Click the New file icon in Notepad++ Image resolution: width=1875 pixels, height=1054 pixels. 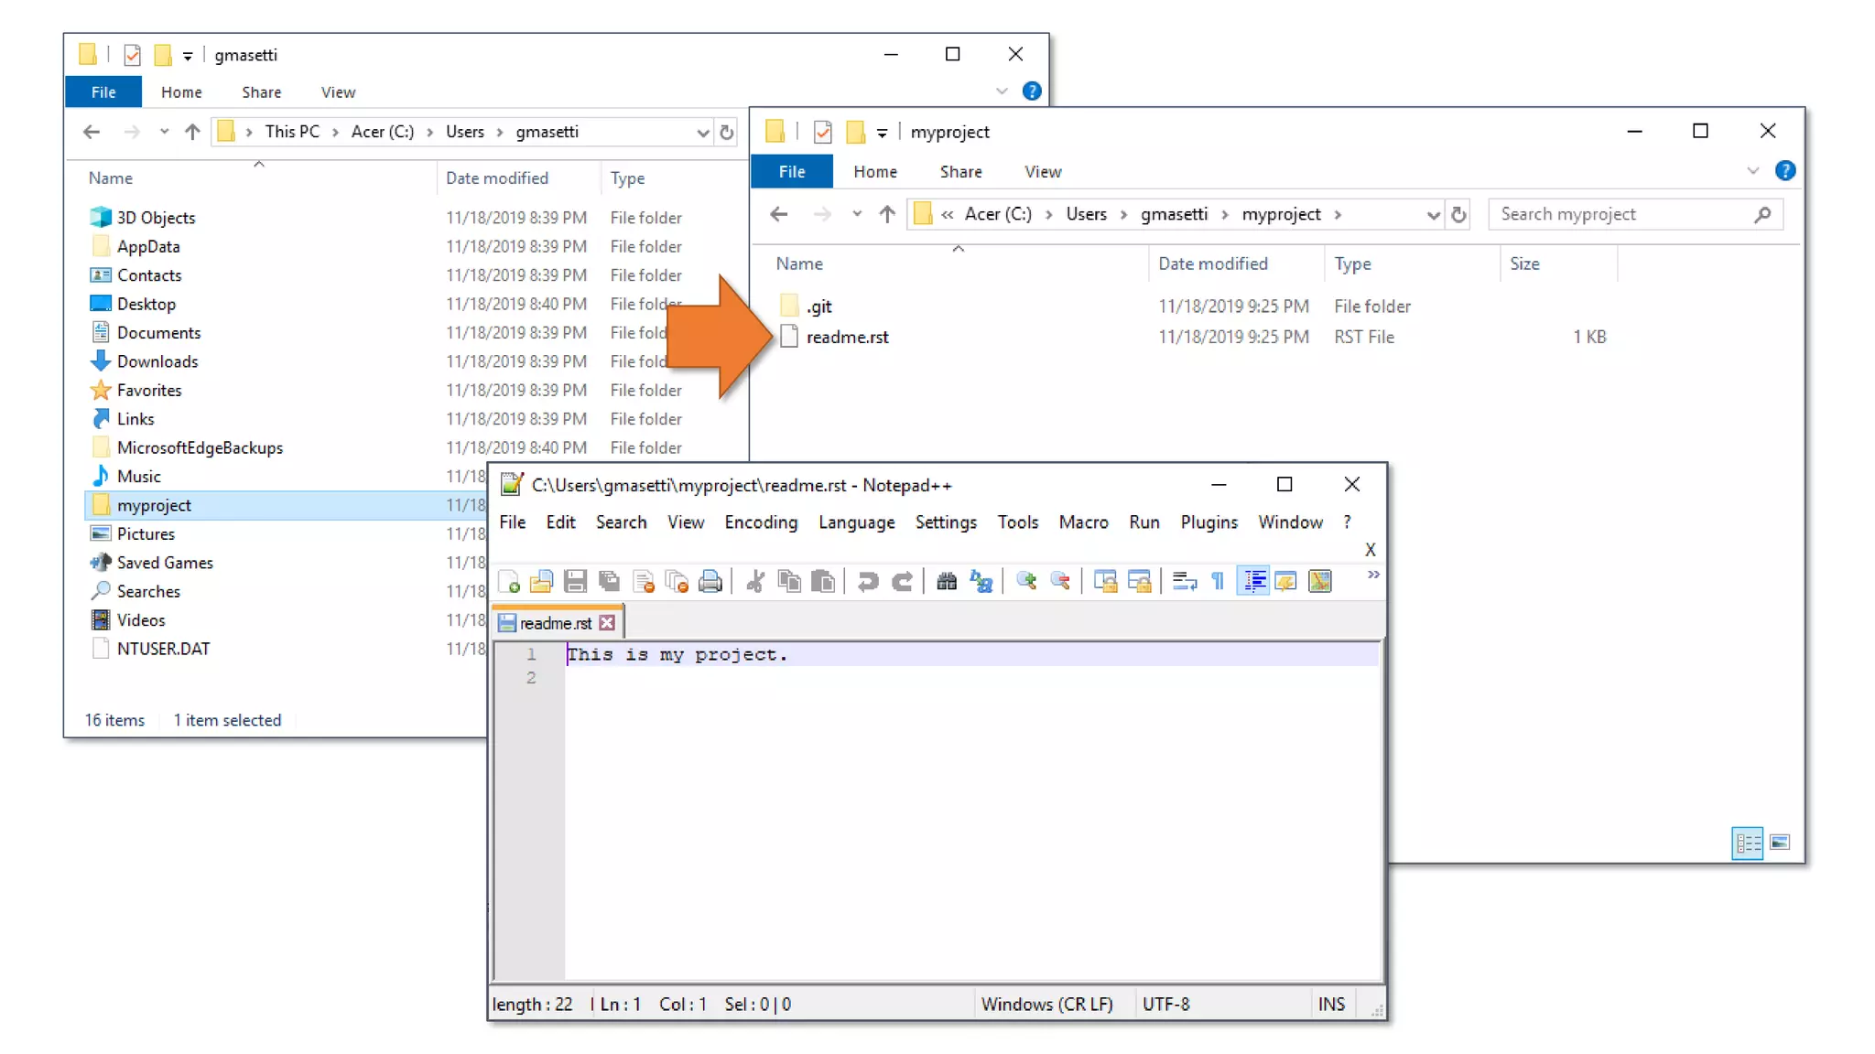pos(509,581)
